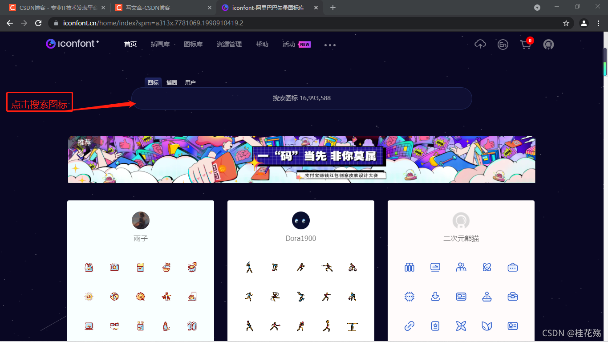Select the skateboarder icon

coord(300,296)
